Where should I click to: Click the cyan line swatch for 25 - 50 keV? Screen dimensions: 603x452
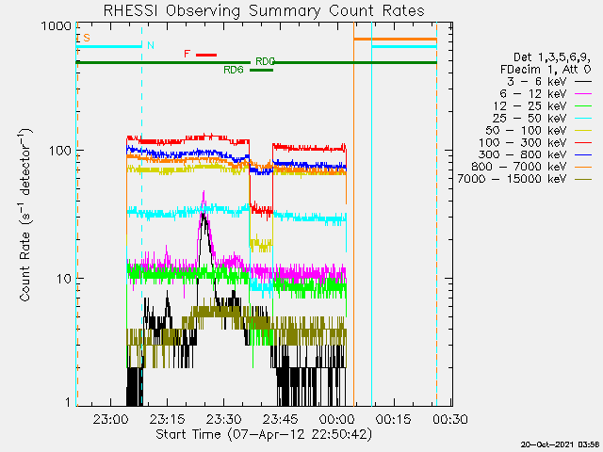pyautogui.click(x=583, y=118)
